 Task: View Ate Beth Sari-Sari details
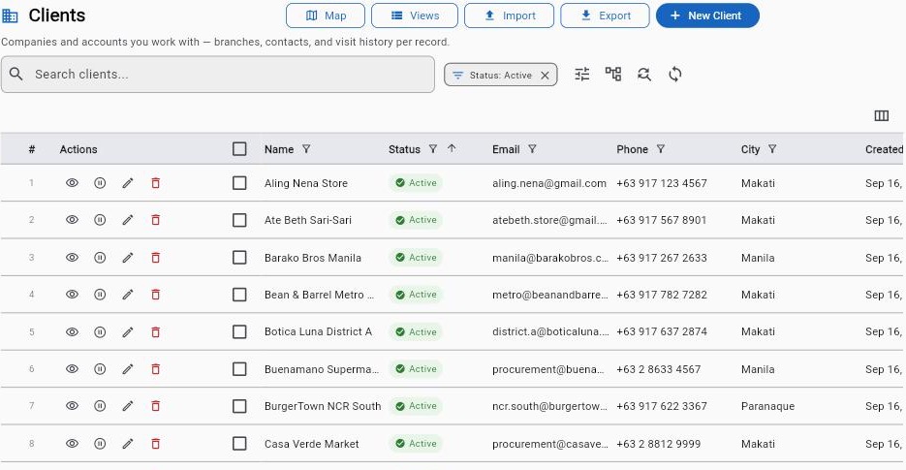pyautogui.click(x=72, y=220)
